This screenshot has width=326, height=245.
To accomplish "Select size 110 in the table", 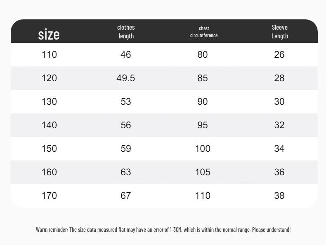I will click(49, 54).
